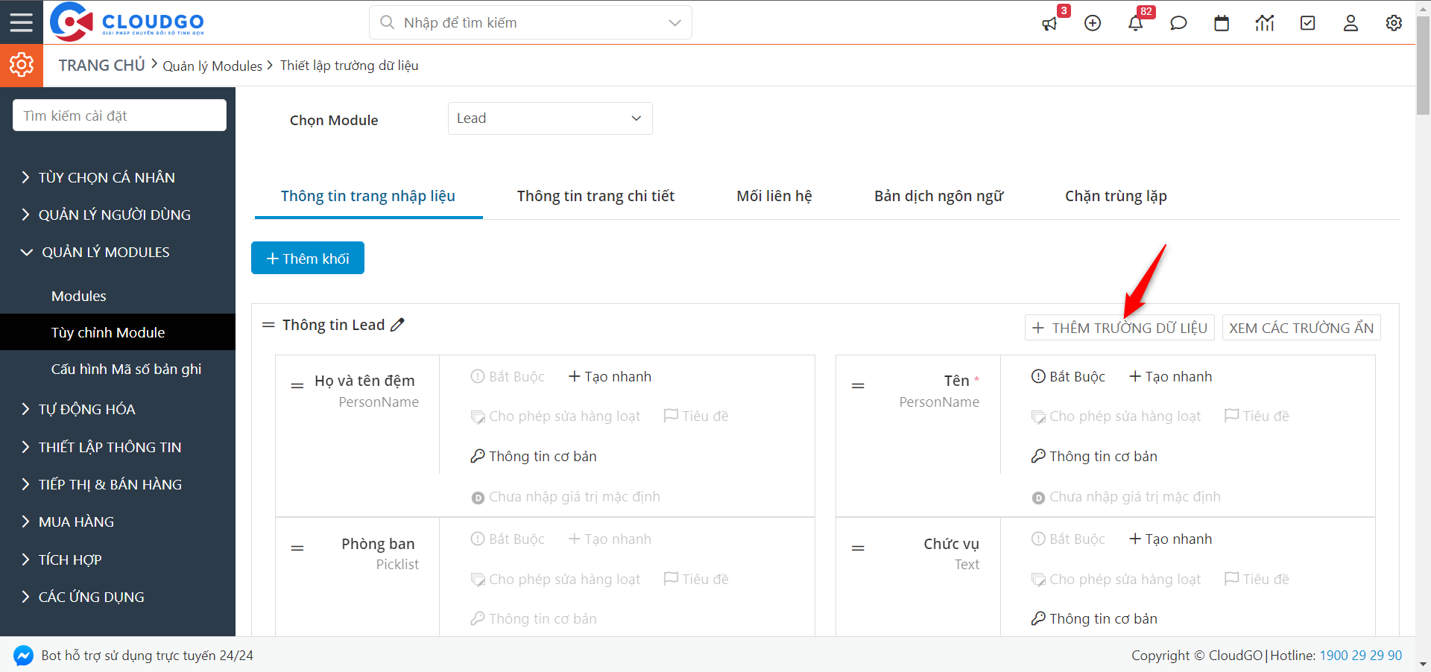Expand the TIẾP THỊ & BÁN HÀNG section
1431x672 pixels.
click(110, 484)
